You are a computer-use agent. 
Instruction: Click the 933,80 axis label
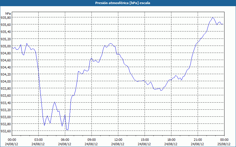tap(6, 88)
